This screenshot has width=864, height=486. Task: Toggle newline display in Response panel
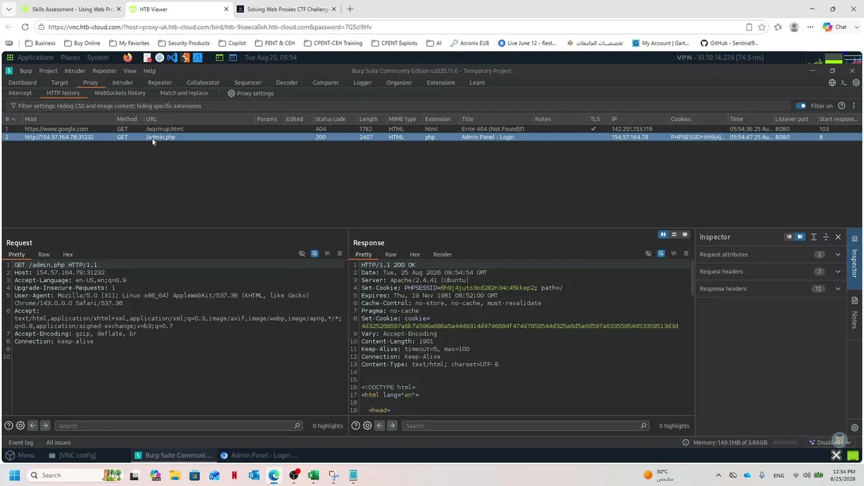(x=673, y=254)
